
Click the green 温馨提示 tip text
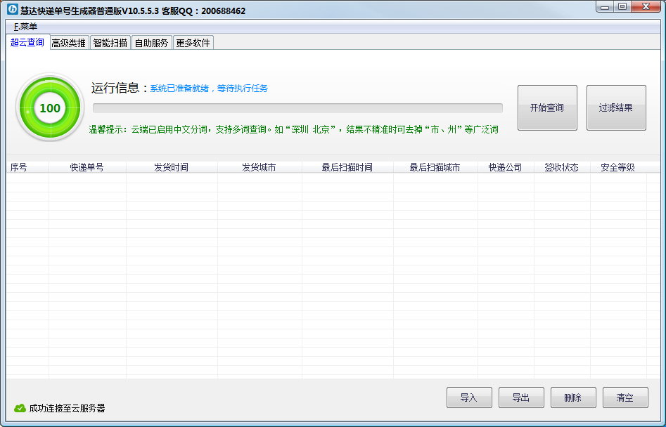(293, 129)
